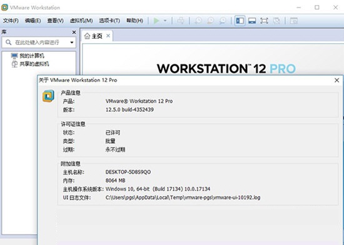Image resolution: width=344 pixels, height=245 pixels.
Task: Enter full screen mode icon
Action: pyautogui.click(x=264, y=21)
